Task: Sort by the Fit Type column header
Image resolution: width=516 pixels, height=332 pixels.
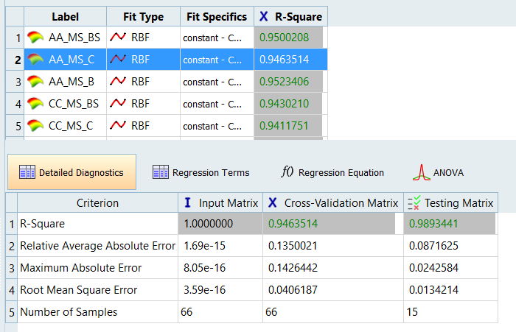Action: [x=142, y=16]
